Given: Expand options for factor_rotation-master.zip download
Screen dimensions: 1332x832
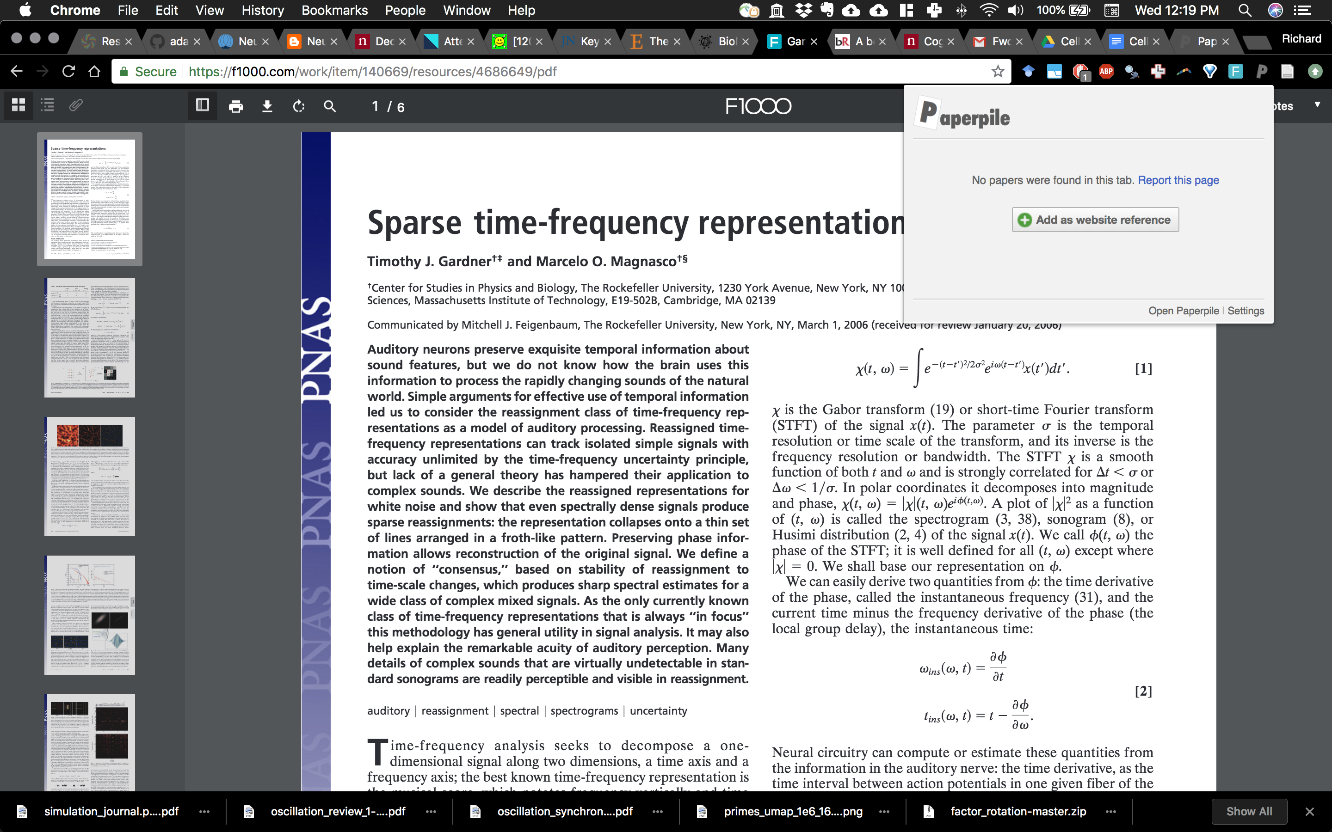Looking at the screenshot, I should [1111, 812].
